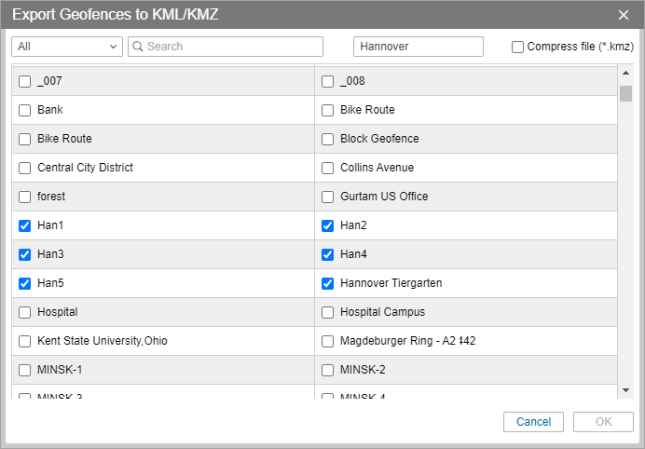Uncheck the Han1 geofence
Screen dimensions: 645x449
tap(25, 225)
